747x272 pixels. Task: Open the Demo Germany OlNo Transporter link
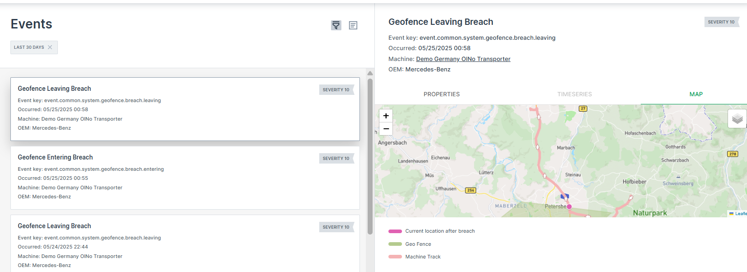point(463,59)
